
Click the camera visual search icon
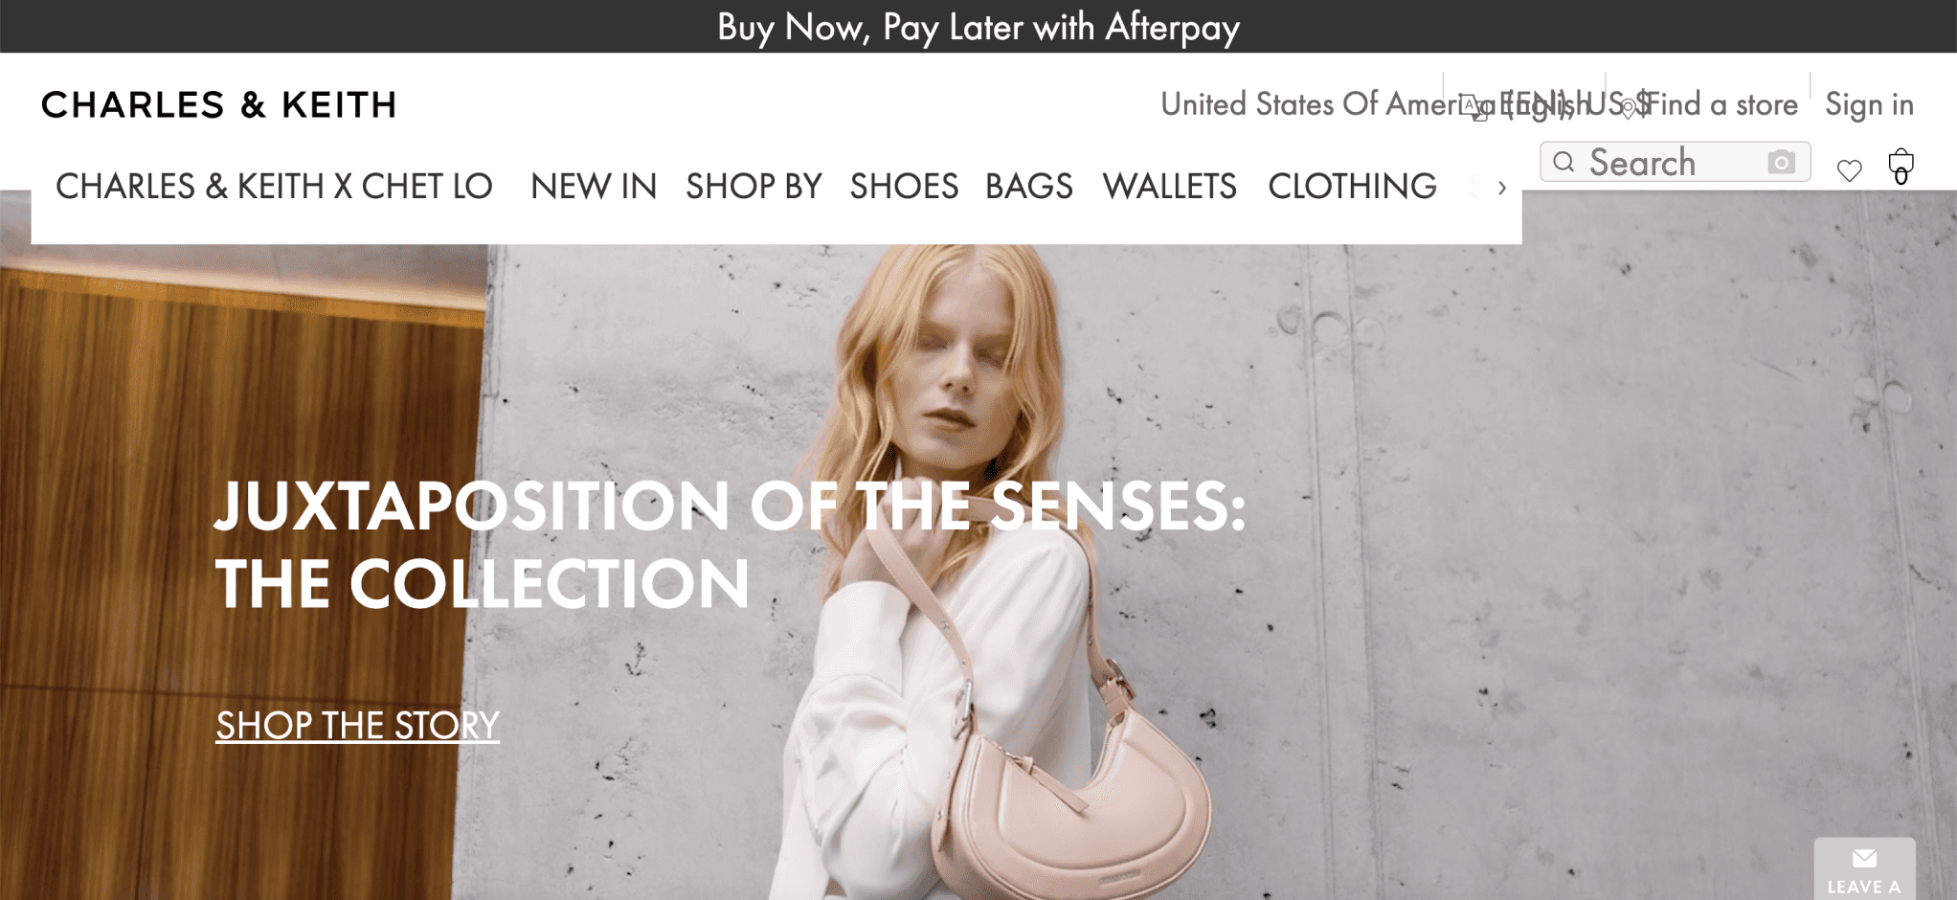[x=1781, y=162]
